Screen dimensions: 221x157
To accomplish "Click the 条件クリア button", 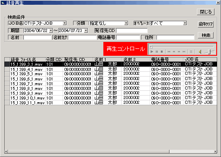I will (206, 24).
